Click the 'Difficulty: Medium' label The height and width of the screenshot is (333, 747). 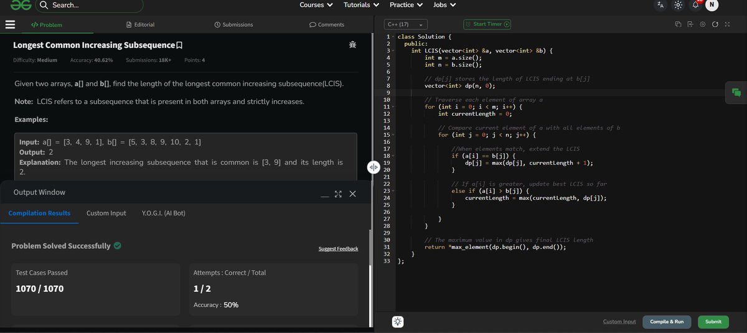35,60
